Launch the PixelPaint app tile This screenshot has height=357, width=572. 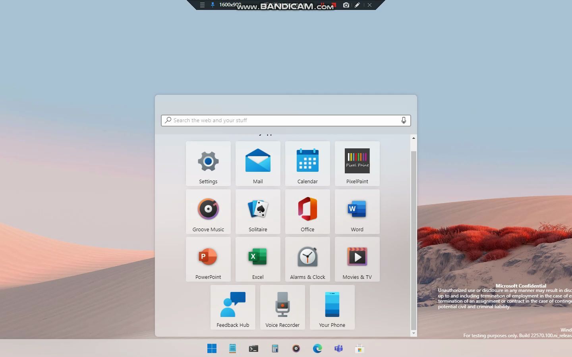pos(357,163)
